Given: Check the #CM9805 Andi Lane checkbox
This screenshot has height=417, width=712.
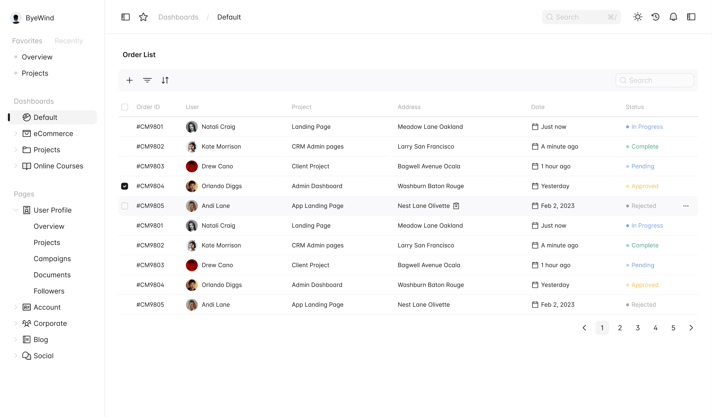Looking at the screenshot, I should (x=125, y=206).
